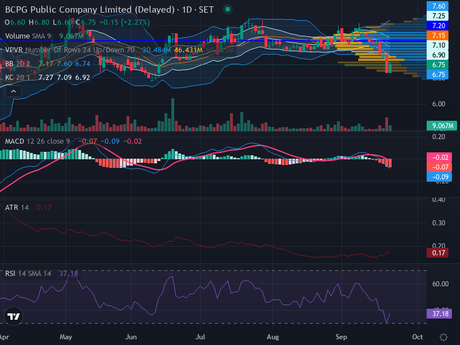This screenshot has height=345, width=460.
Task: Select the ATR 14 indicator label
Action: 17,208
